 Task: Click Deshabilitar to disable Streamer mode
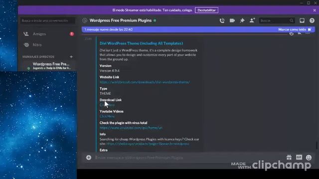206,10
